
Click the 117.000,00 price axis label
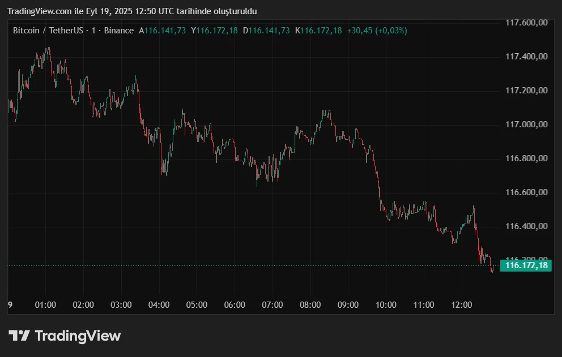tap(526, 124)
